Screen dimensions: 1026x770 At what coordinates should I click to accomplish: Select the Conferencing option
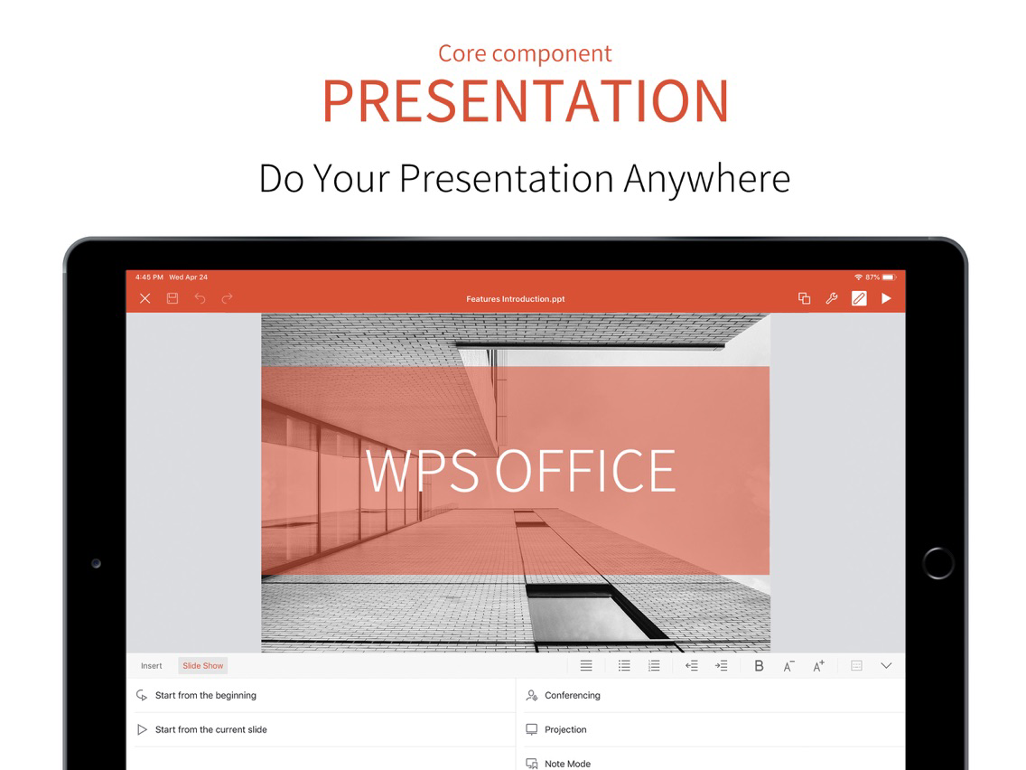[572, 695]
